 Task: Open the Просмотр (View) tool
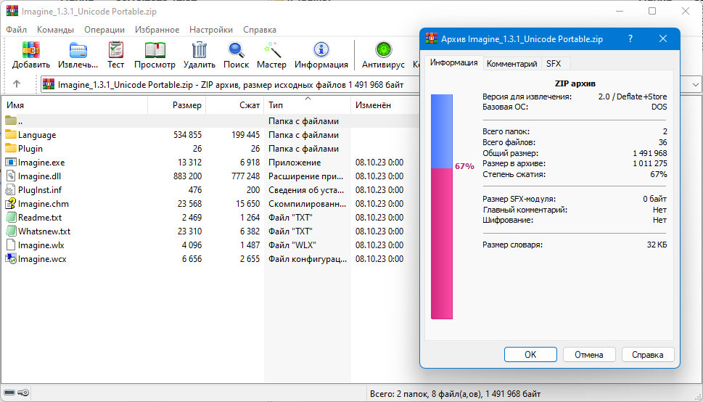point(155,50)
